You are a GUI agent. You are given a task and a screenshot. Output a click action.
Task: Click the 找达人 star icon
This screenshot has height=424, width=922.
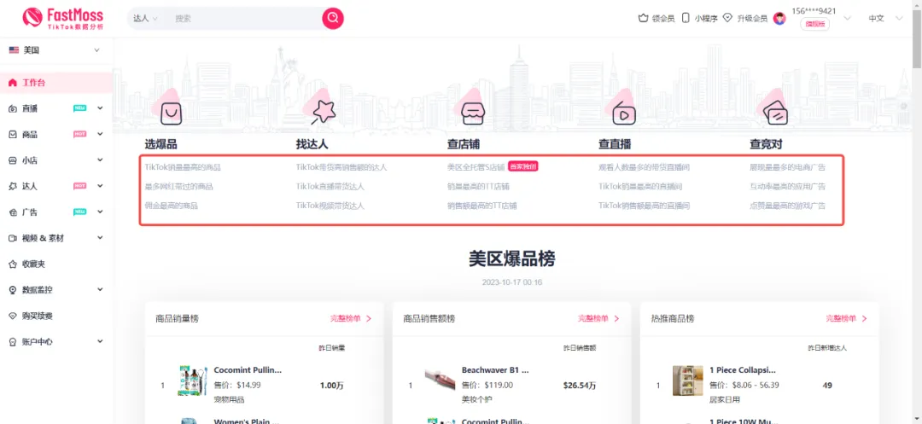323,111
